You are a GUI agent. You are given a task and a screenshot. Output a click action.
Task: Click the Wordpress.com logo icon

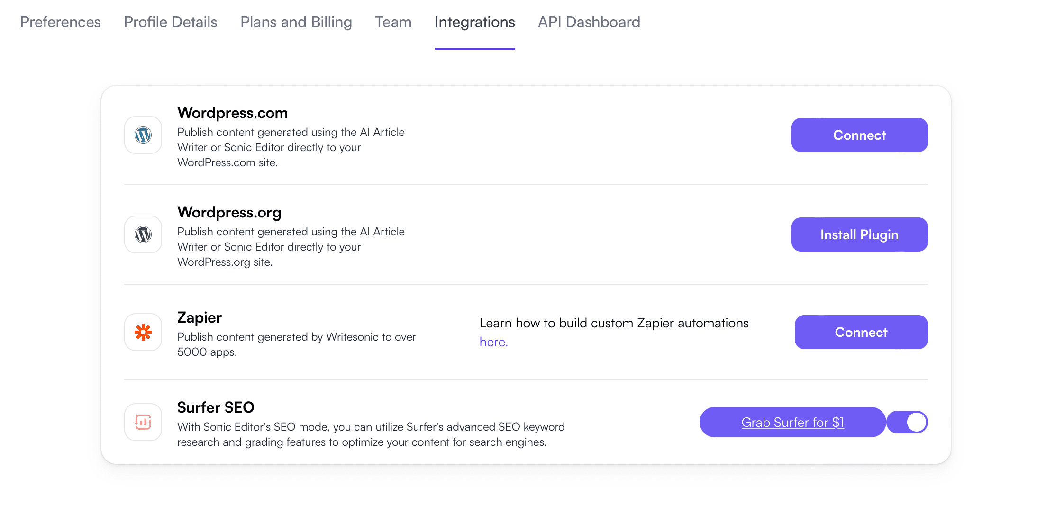(x=143, y=135)
